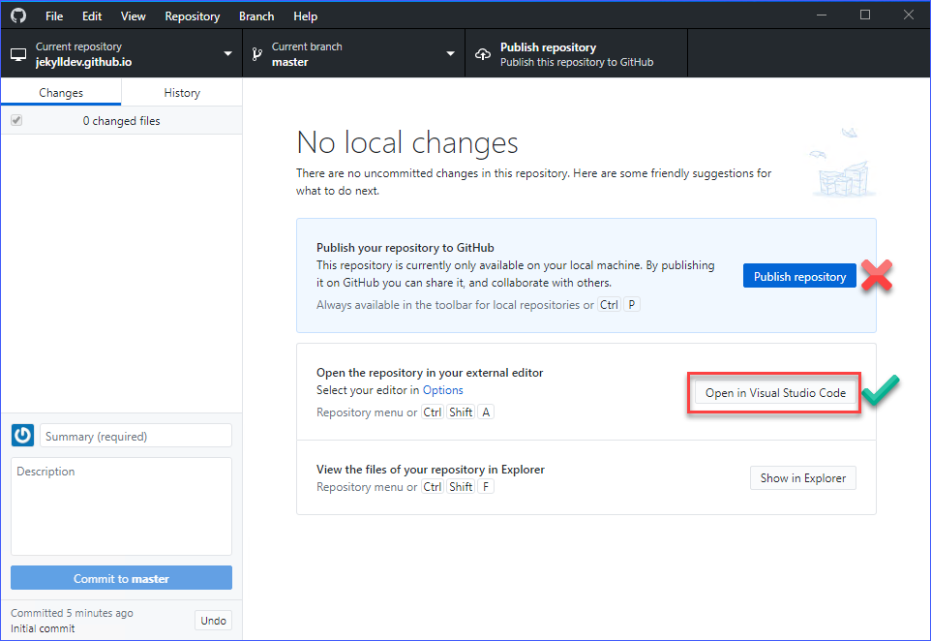
Task: Click the jekylldev.github.io repository name
Action: pos(84,62)
